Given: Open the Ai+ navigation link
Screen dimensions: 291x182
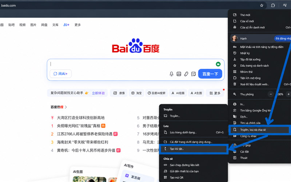Looking at the screenshot, I should [67, 25].
